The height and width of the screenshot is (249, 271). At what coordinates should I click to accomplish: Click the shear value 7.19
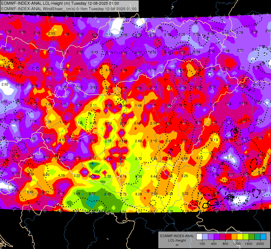pyautogui.click(x=229, y=122)
